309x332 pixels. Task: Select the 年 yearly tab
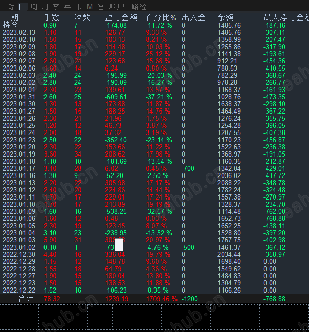[68, 7]
